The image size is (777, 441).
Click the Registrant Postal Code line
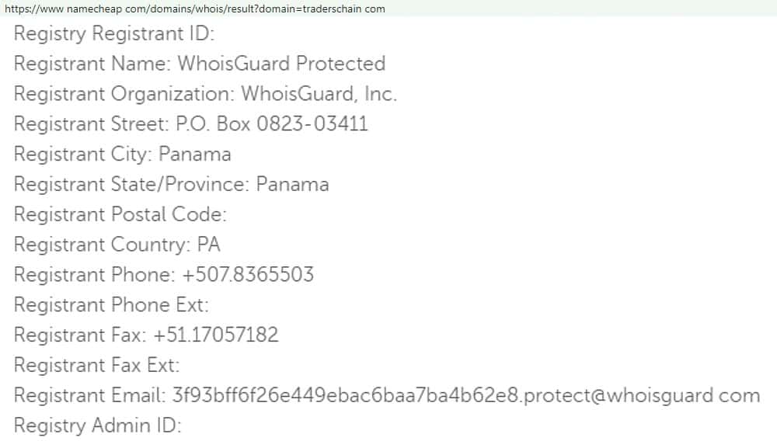(120, 214)
